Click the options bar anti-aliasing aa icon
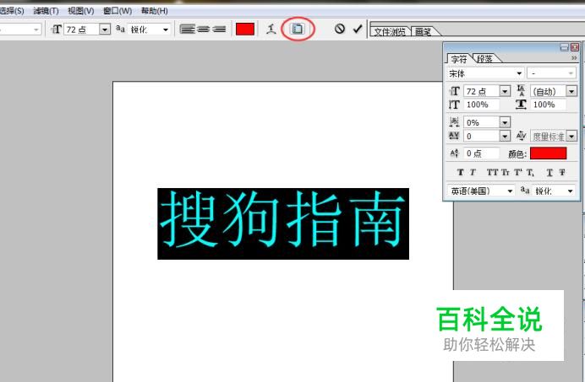 pyautogui.click(x=120, y=29)
